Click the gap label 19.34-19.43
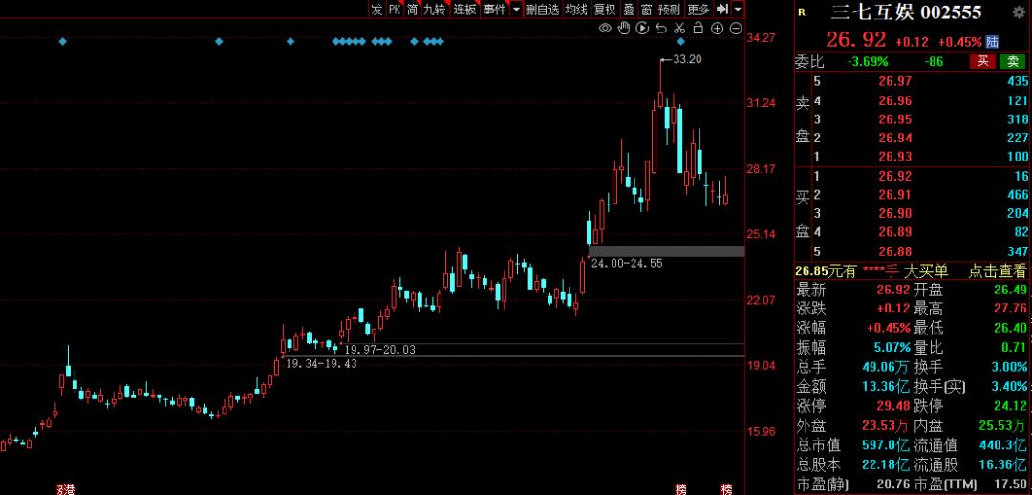Image resolution: width=1032 pixels, height=495 pixels. click(x=321, y=363)
